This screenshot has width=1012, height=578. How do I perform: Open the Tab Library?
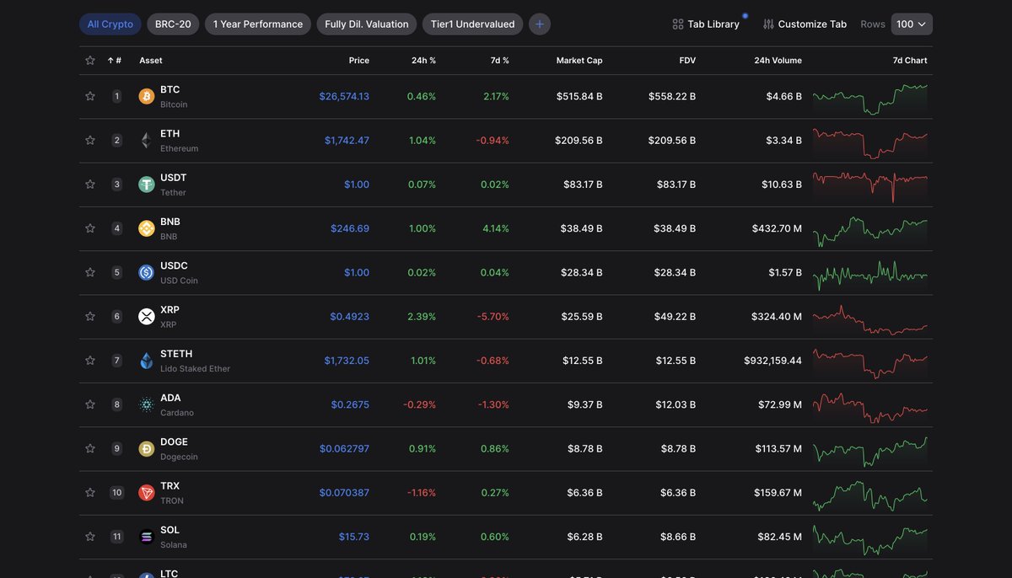point(706,24)
